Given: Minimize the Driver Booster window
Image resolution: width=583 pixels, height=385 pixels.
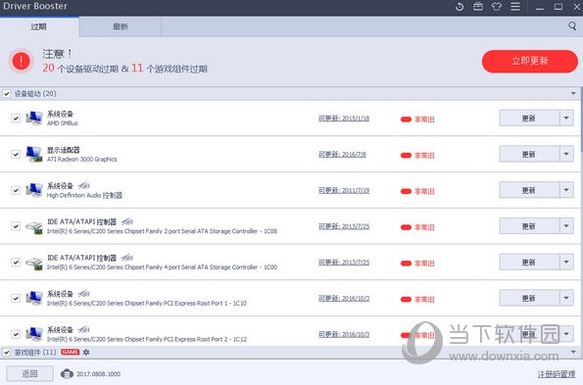Looking at the screenshot, I should pos(540,7).
